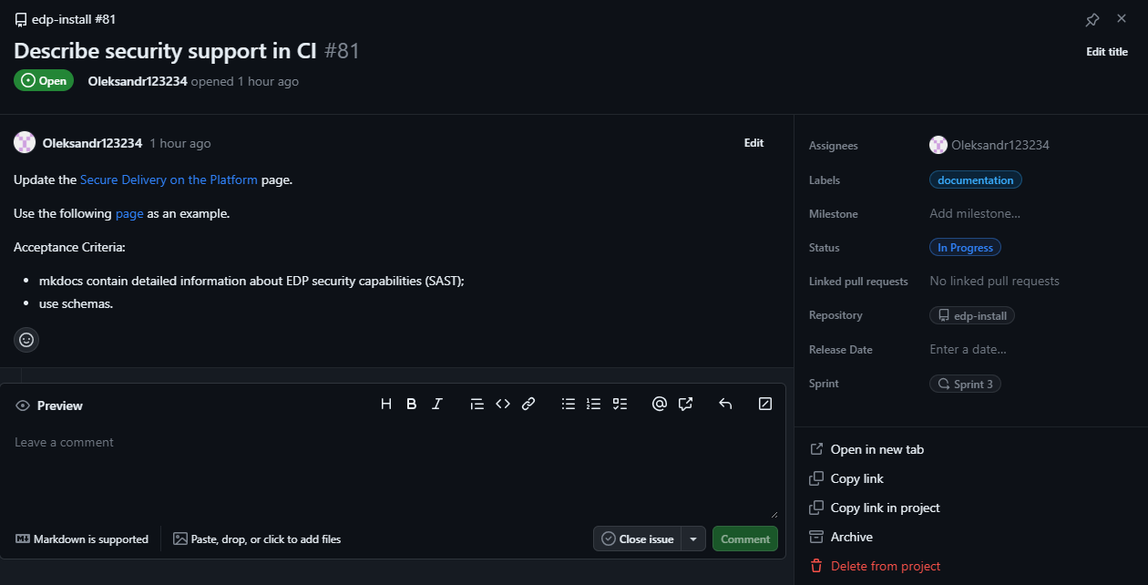Screen dimensions: 1148x585
Task: Toggle italic formatting in the comment toolbar
Action: (x=436, y=404)
